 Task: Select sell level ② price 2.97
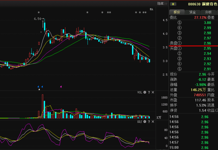click(x=207, y=38)
